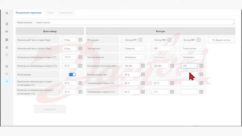Click arrows icon beside summer supply 70 °C

coord(80,83)
